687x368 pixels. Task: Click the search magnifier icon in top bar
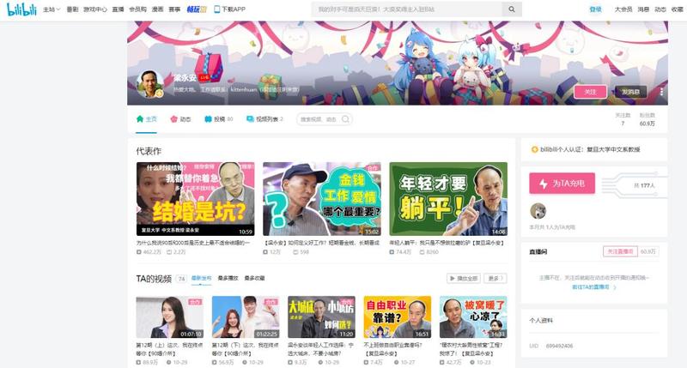(511, 9)
